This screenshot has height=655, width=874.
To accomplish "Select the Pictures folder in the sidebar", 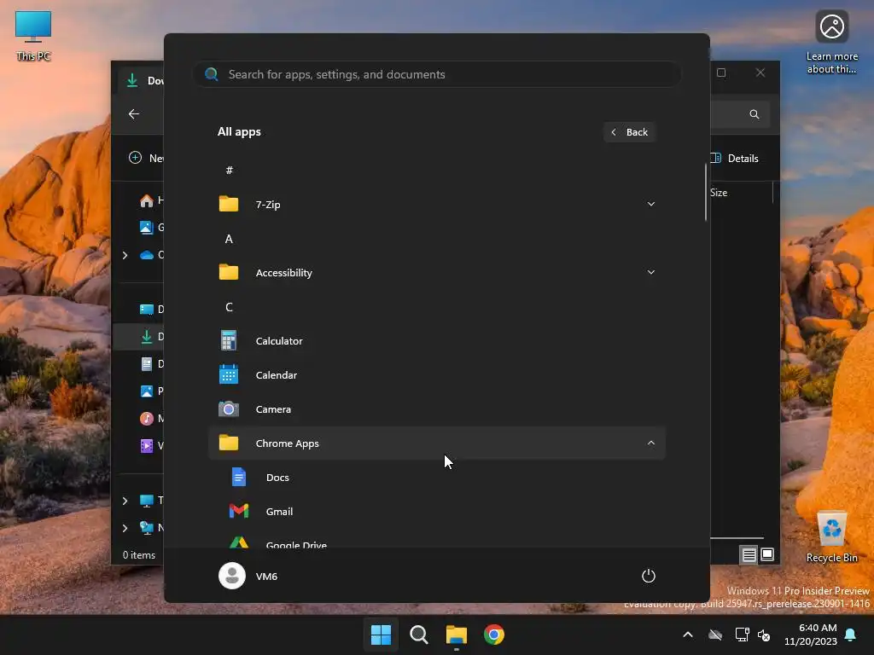I will [150, 391].
